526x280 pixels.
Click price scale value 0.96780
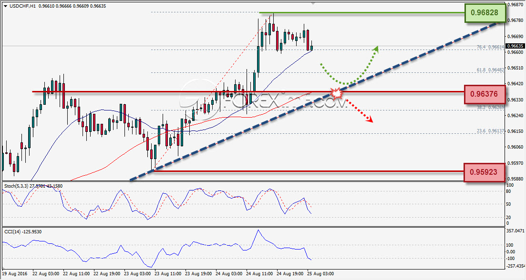pyautogui.click(x=516, y=20)
